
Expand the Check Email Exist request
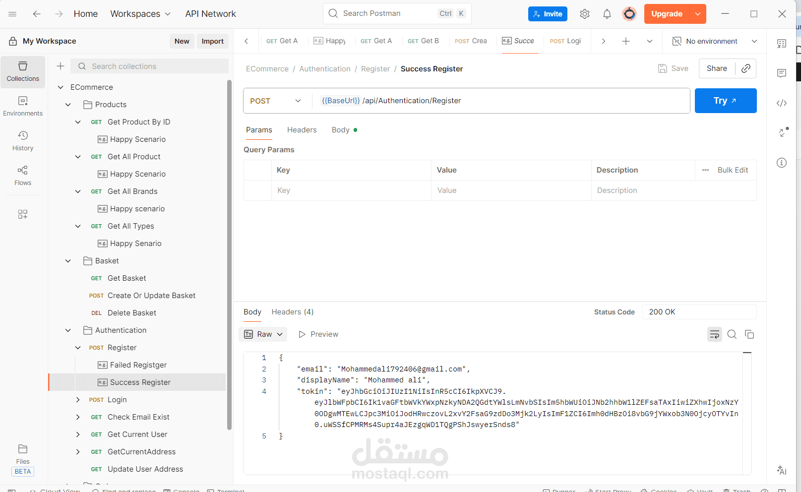(x=78, y=417)
